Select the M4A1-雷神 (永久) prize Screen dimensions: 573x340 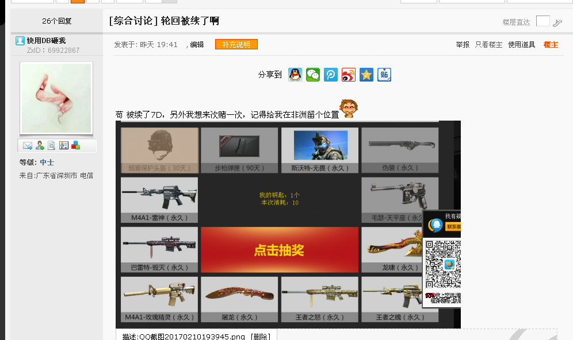tap(159, 200)
